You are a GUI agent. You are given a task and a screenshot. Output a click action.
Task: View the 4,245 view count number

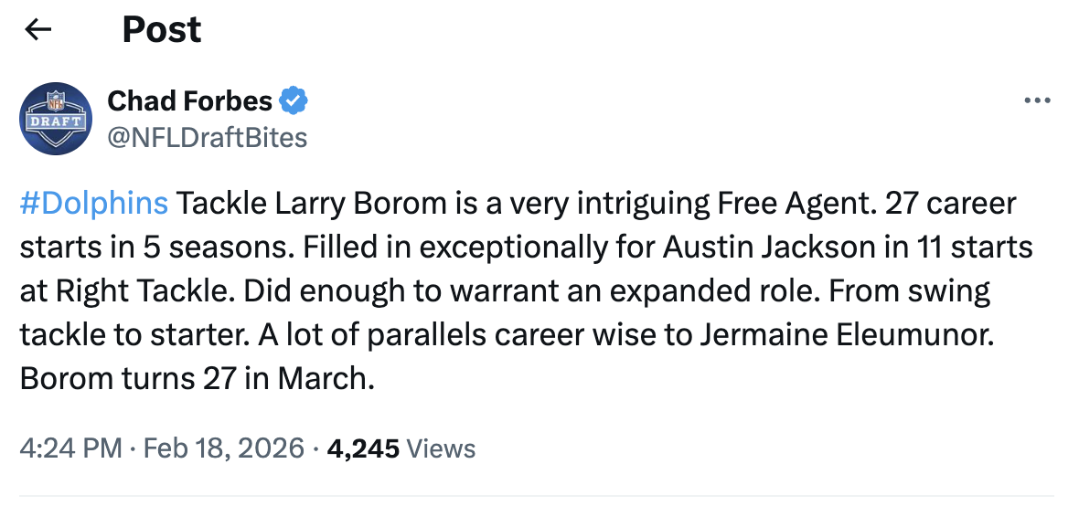click(362, 448)
